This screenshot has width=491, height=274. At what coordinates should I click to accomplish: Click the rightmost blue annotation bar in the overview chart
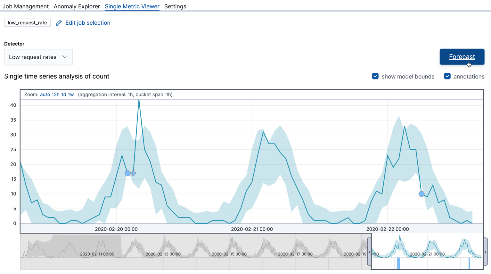pos(470,263)
